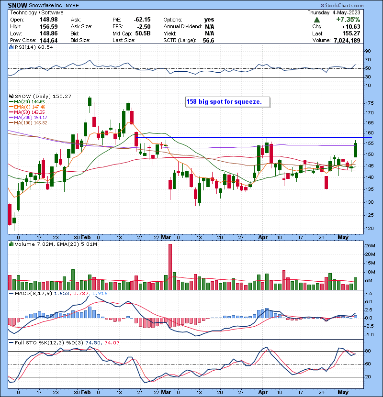Viewport: 383px width, 397px height.
Task: Click the green up-triangle price change icon
Action: 317,20
